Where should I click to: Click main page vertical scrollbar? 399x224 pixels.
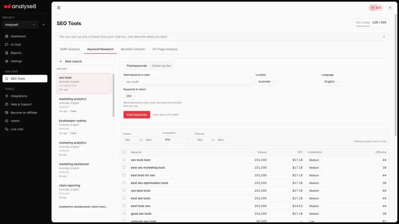pos(396,75)
